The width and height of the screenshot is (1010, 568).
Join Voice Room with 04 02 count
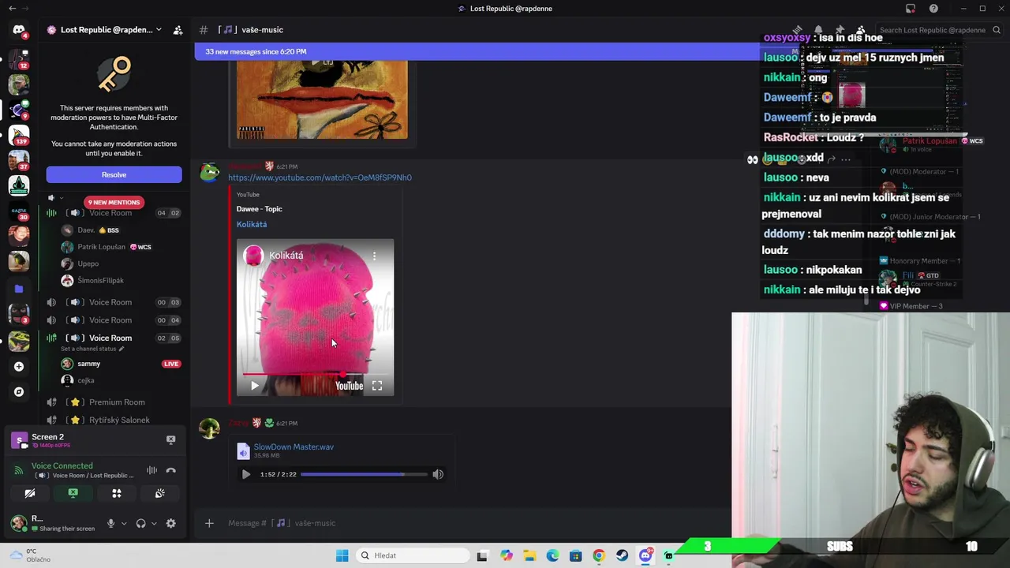pyautogui.click(x=114, y=213)
